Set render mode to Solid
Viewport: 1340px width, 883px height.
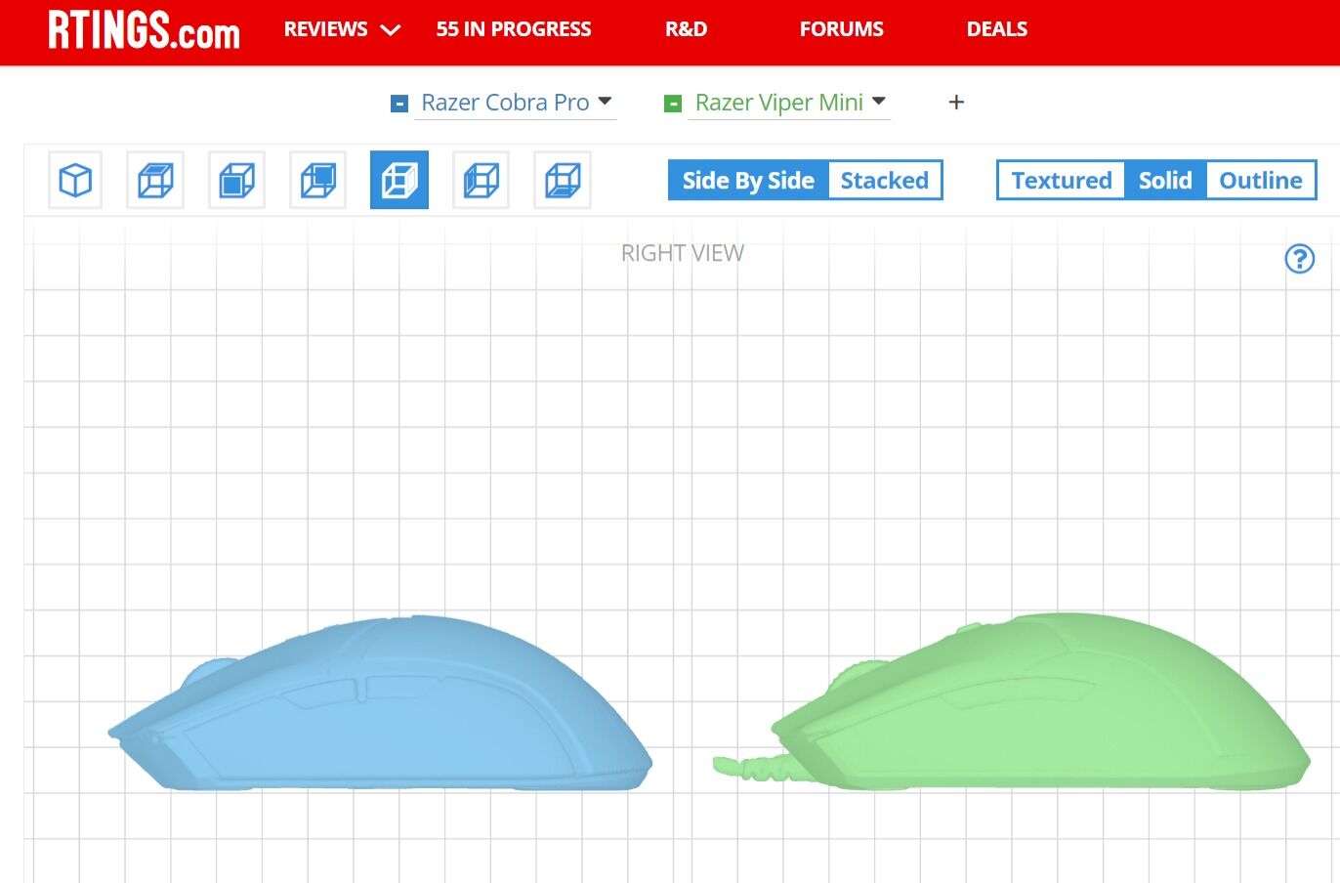pos(1165,181)
